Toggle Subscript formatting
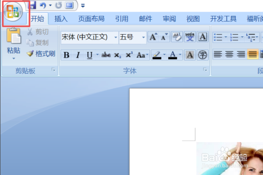Viewport: 263px width, 175px height. click(117, 55)
